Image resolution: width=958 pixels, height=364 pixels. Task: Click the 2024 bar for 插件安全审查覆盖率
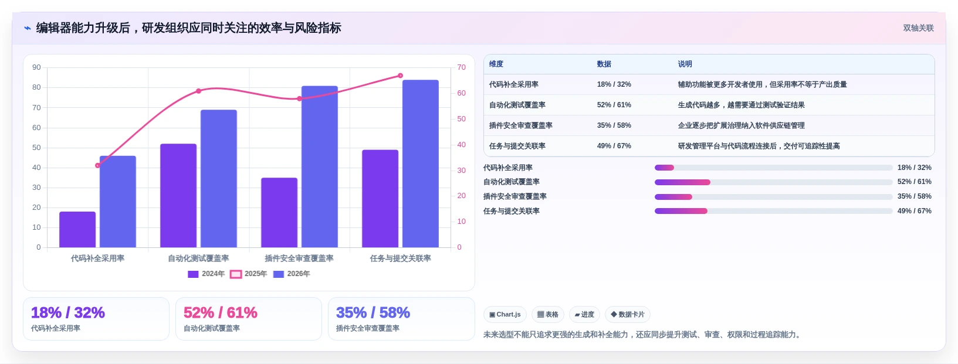click(279, 213)
